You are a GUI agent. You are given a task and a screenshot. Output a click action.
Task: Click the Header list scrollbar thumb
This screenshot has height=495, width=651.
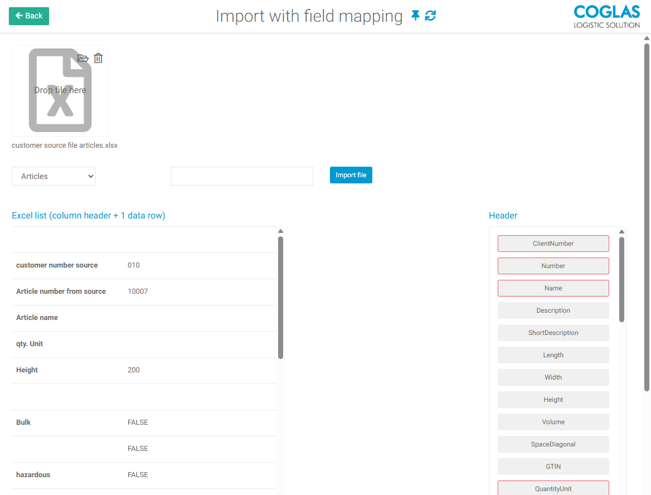point(621,279)
